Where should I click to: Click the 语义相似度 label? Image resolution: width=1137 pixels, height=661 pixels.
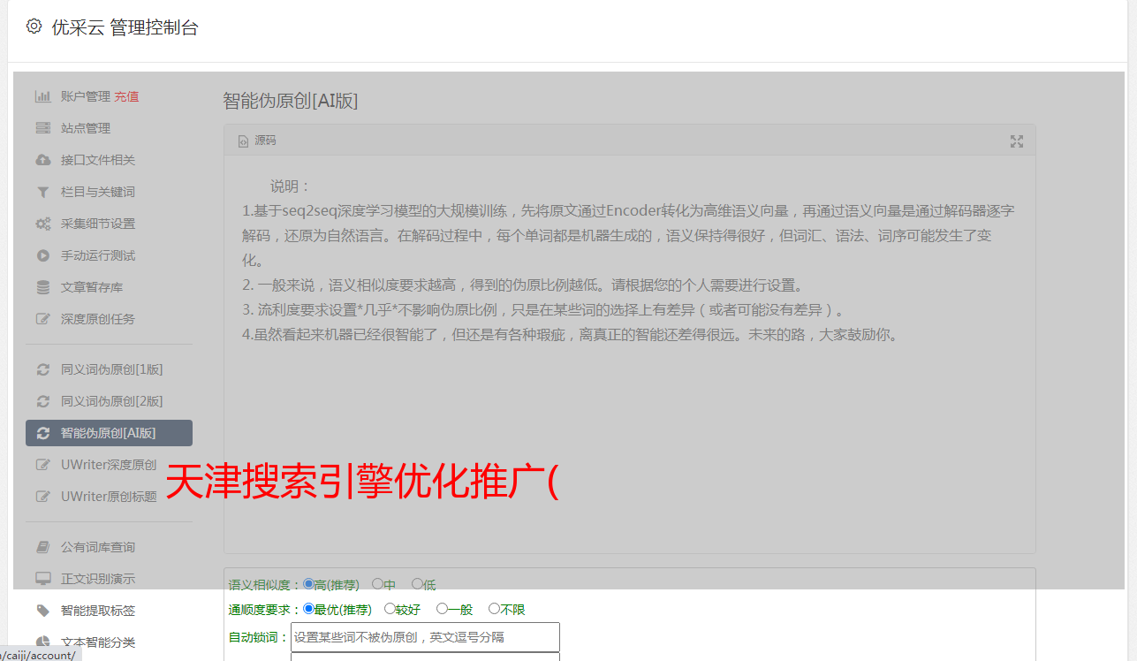tap(265, 585)
